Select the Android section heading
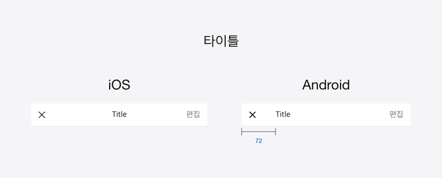The image size is (442, 178). click(x=326, y=85)
